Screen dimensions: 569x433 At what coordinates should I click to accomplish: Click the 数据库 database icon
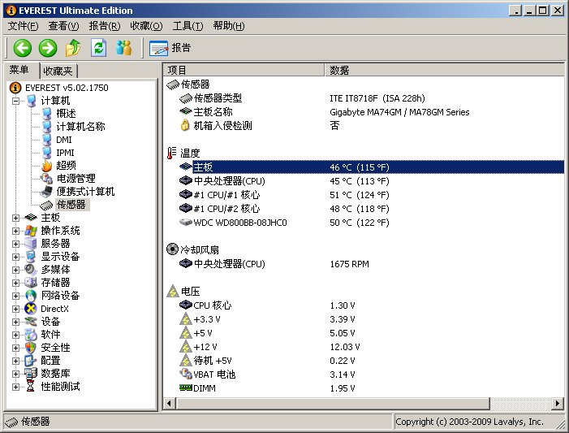pos(31,374)
